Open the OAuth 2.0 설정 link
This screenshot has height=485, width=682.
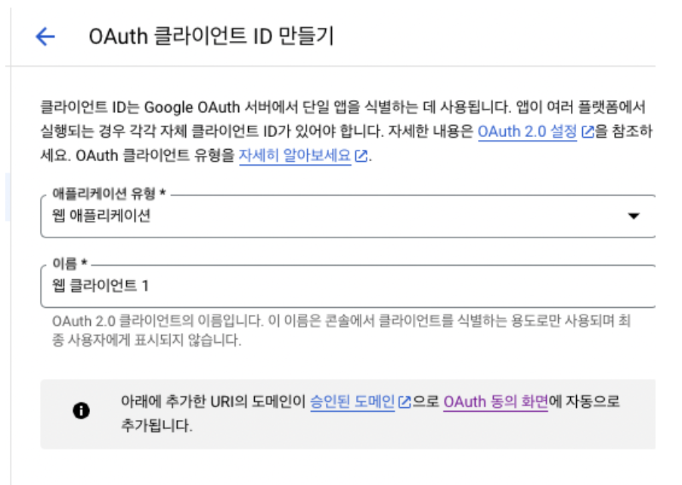(527, 131)
